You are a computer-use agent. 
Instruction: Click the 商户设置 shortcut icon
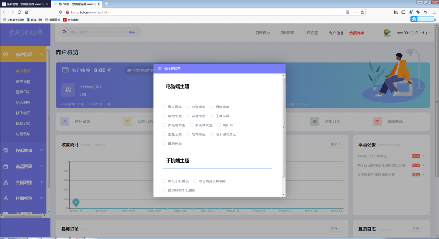click(x=65, y=122)
